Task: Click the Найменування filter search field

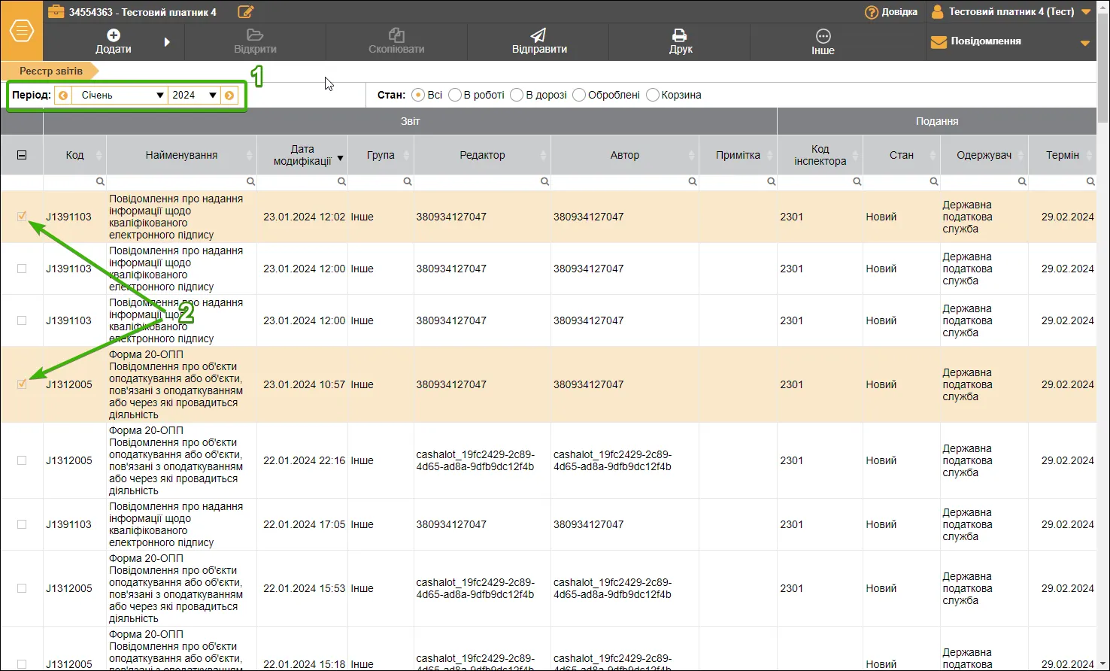Action: coord(181,182)
